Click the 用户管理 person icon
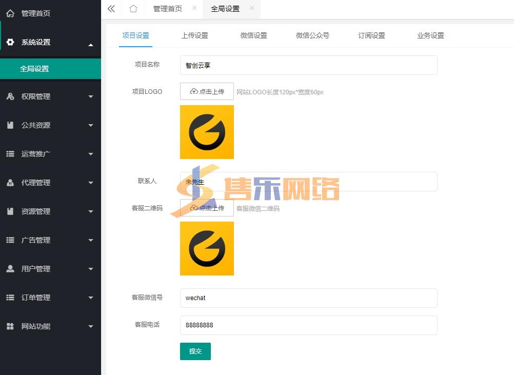Viewport: 514px width, 375px height. pyautogui.click(x=10, y=269)
